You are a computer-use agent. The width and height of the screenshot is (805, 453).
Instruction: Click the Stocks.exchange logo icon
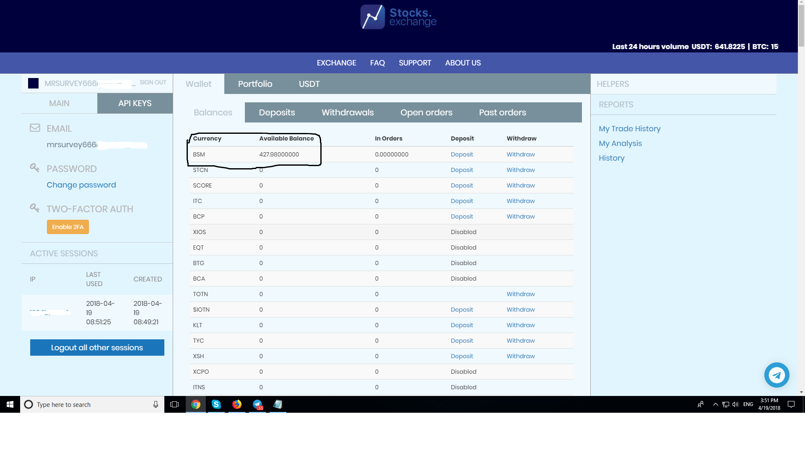click(x=372, y=17)
